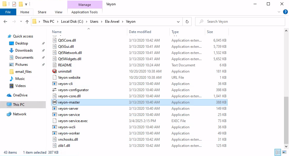Select the zlib1.dll file icon
Screen dimensions: 289x156
point(55,146)
